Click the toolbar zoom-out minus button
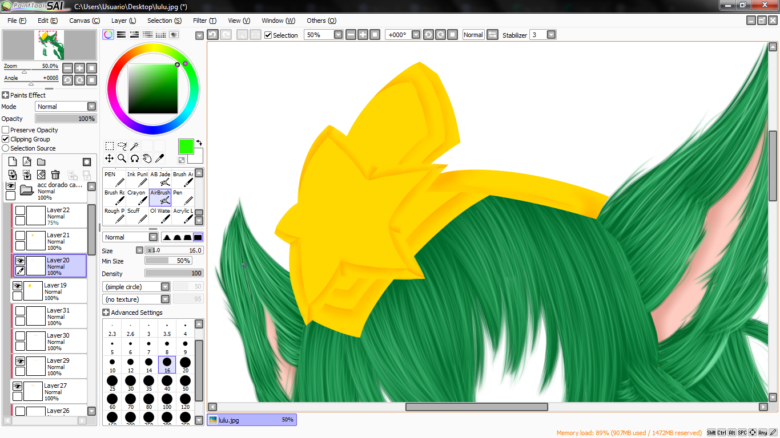Image resolution: width=780 pixels, height=438 pixels. tap(351, 35)
